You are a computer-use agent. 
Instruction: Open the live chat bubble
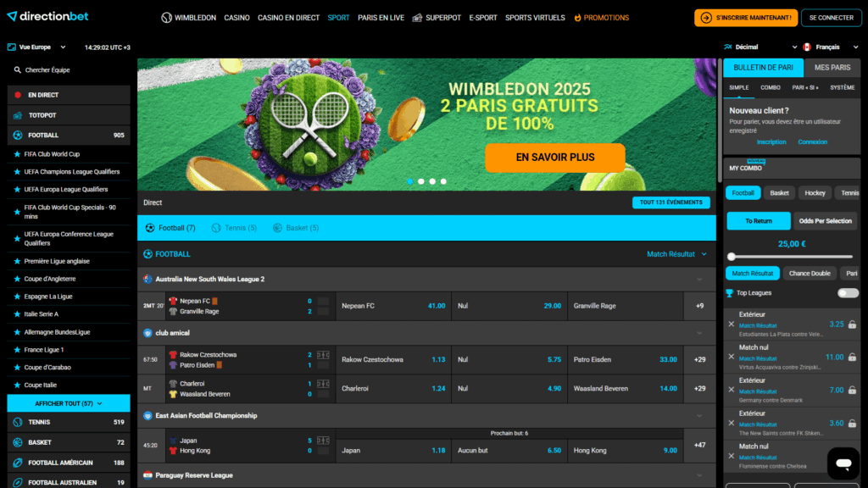click(x=843, y=463)
